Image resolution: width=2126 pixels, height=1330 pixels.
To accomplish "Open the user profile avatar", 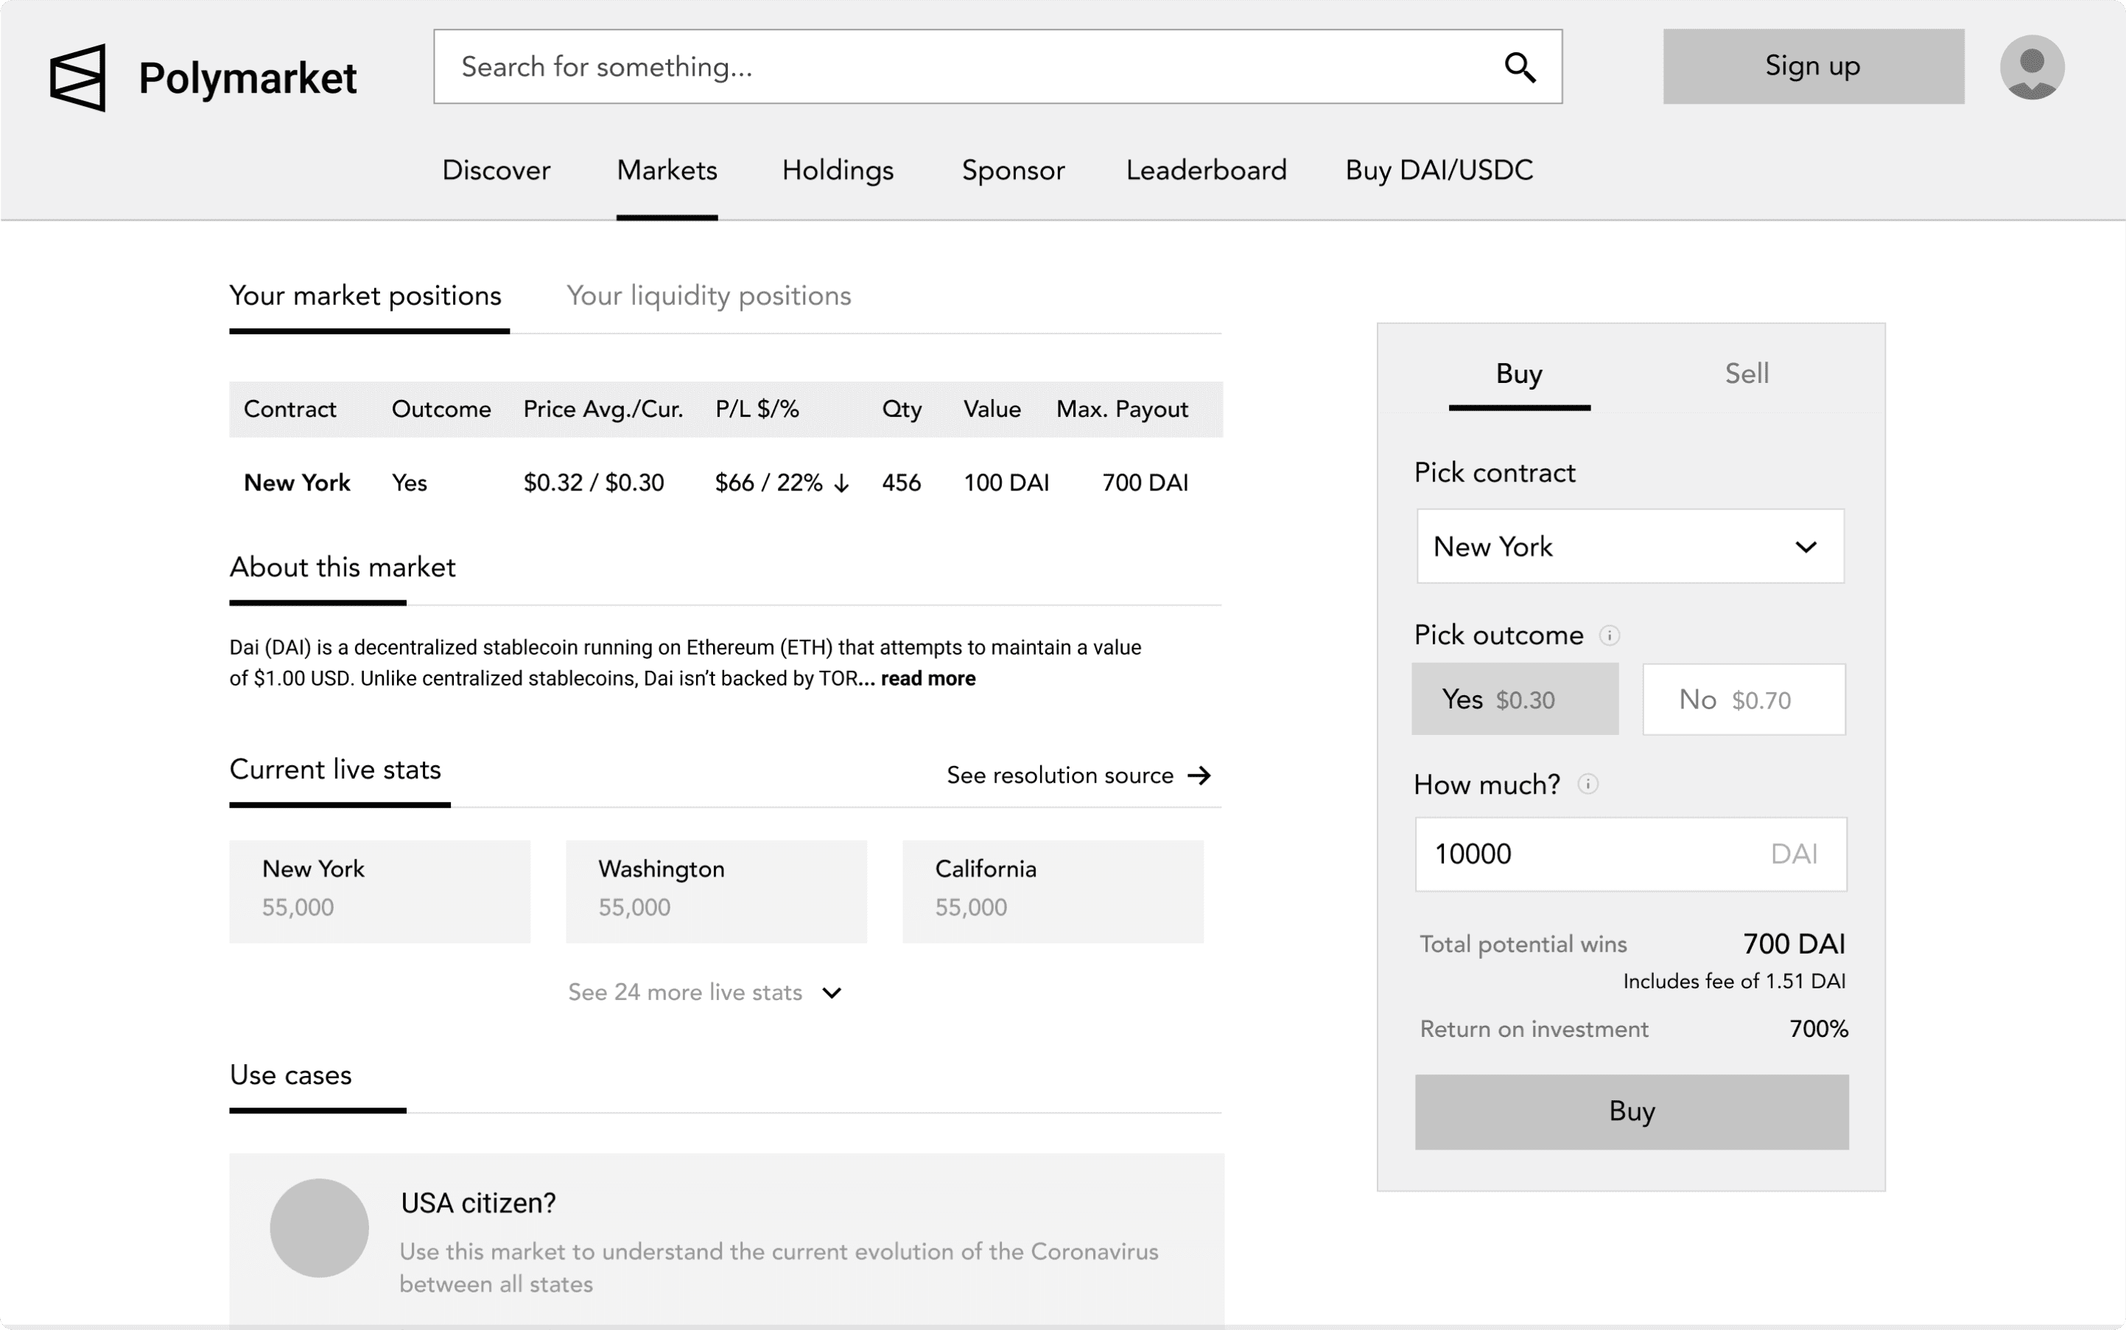I will pos(2031,67).
